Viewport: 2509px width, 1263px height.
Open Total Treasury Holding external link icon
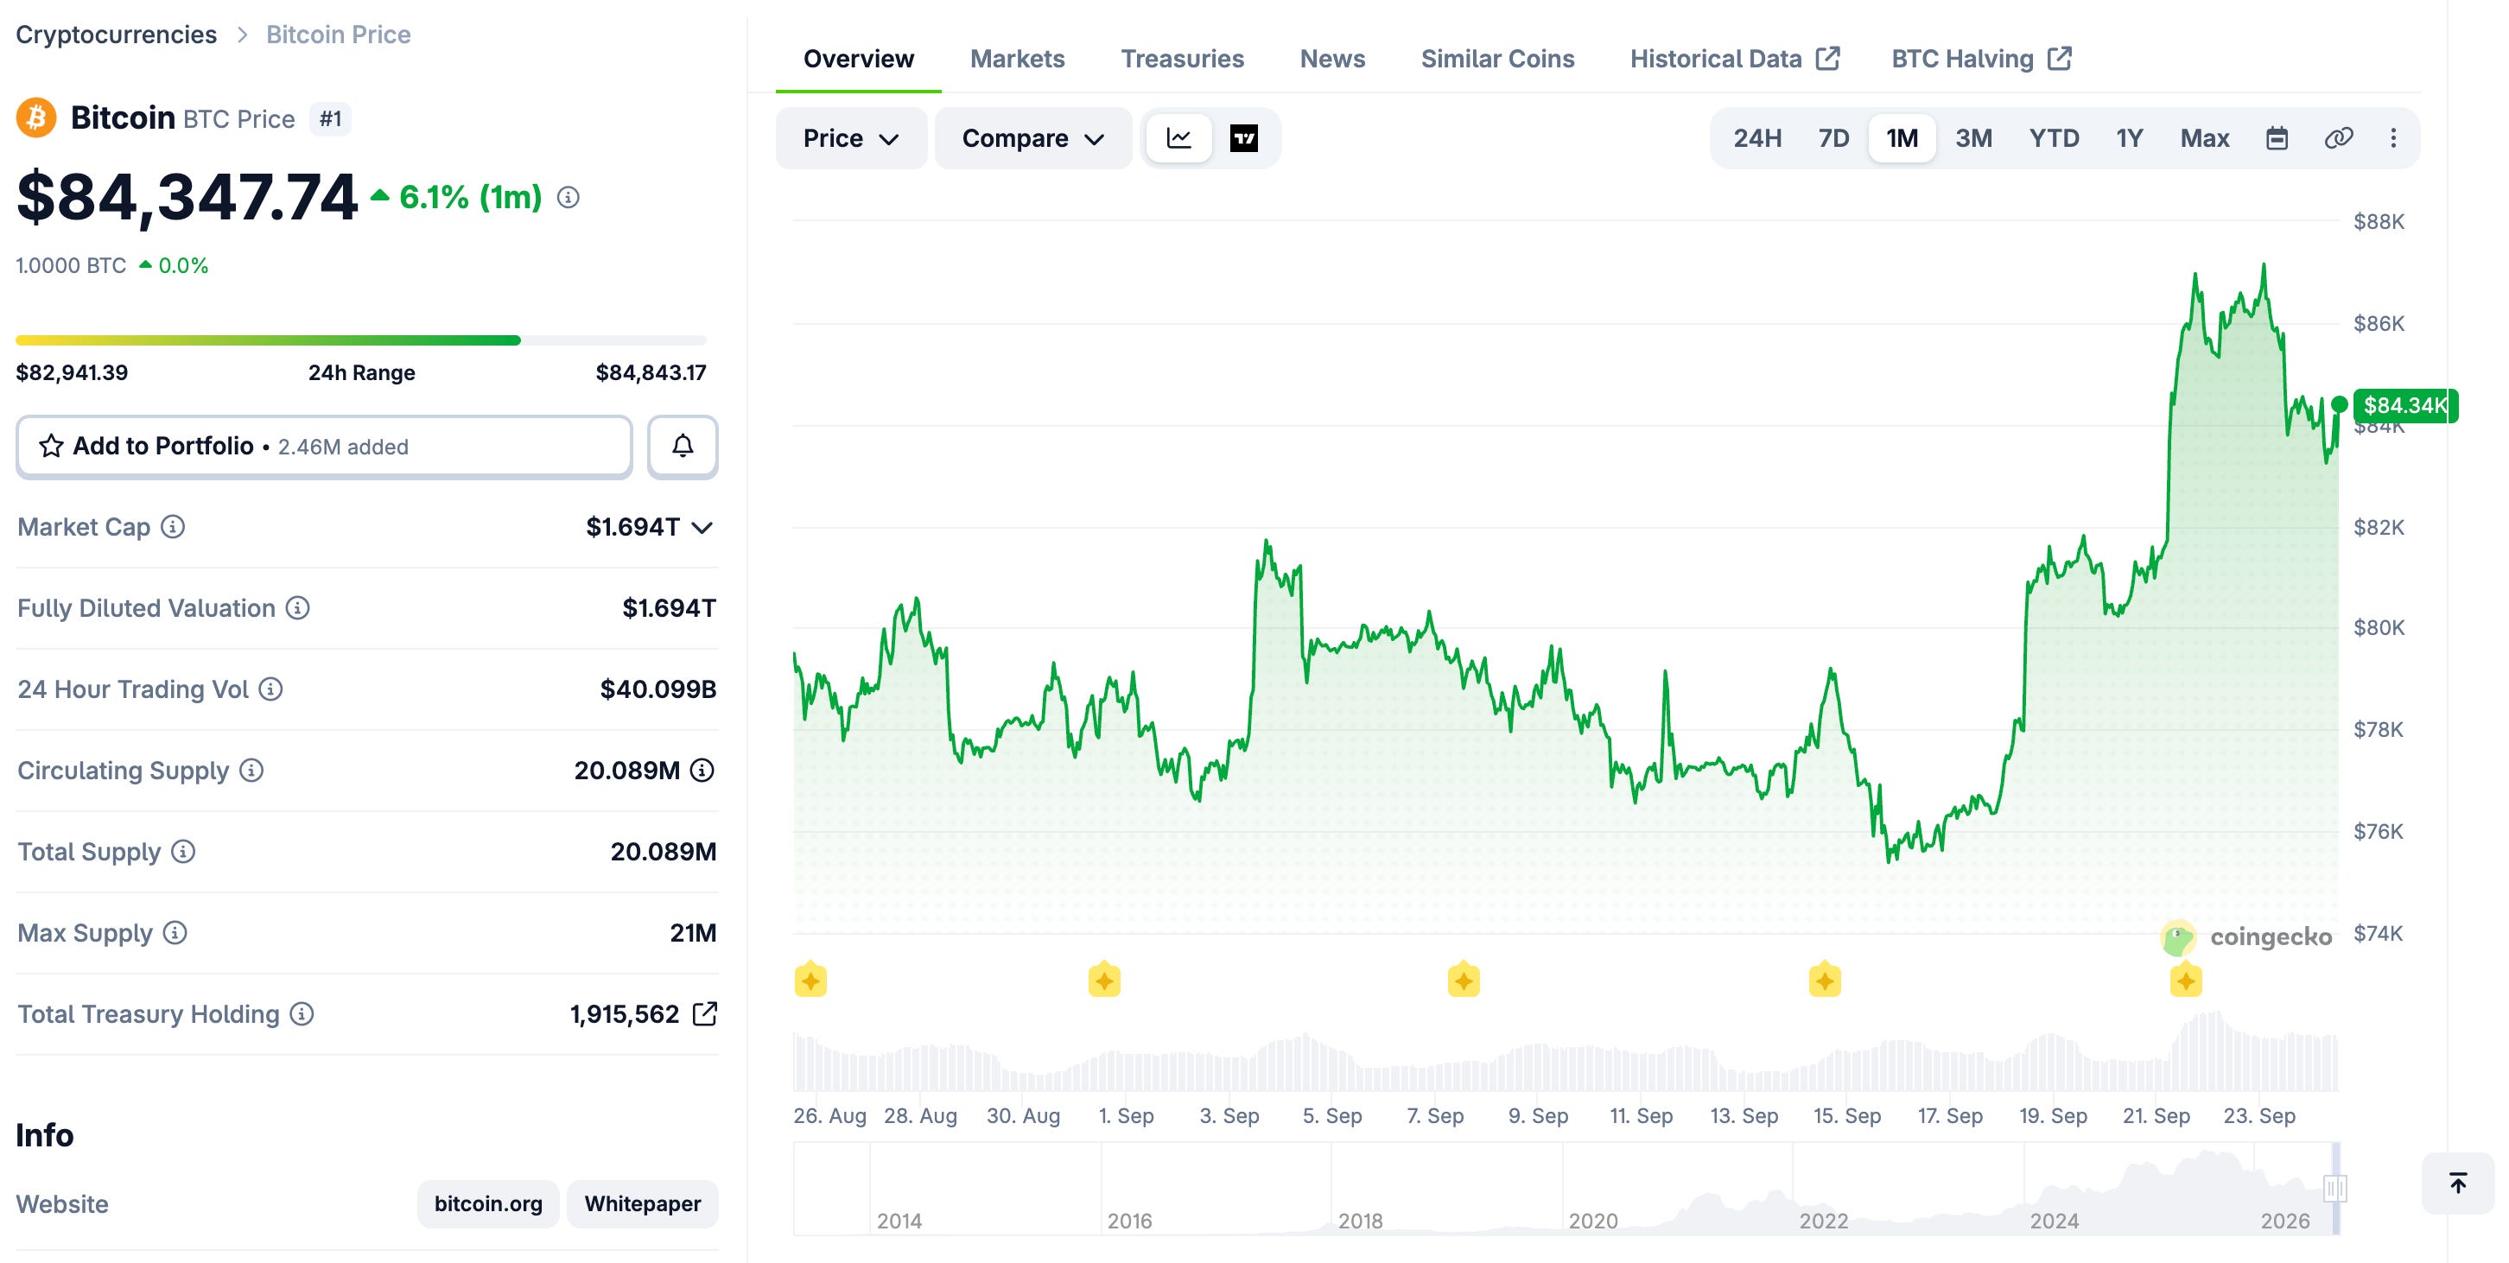pyautogui.click(x=704, y=1013)
